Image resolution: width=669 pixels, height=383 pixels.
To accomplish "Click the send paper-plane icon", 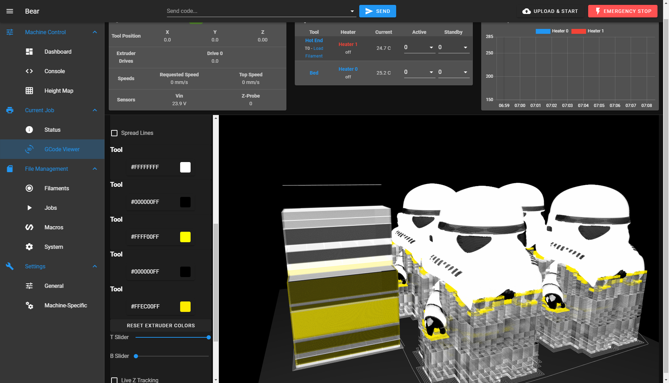I will [369, 11].
